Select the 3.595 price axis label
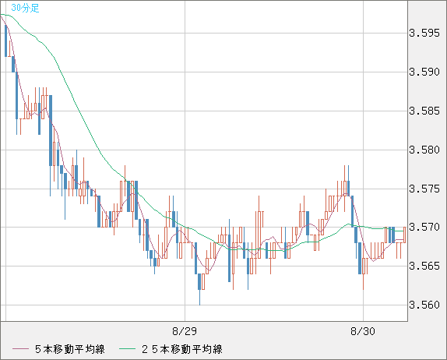This screenshot has height=360, width=447. coord(424,33)
